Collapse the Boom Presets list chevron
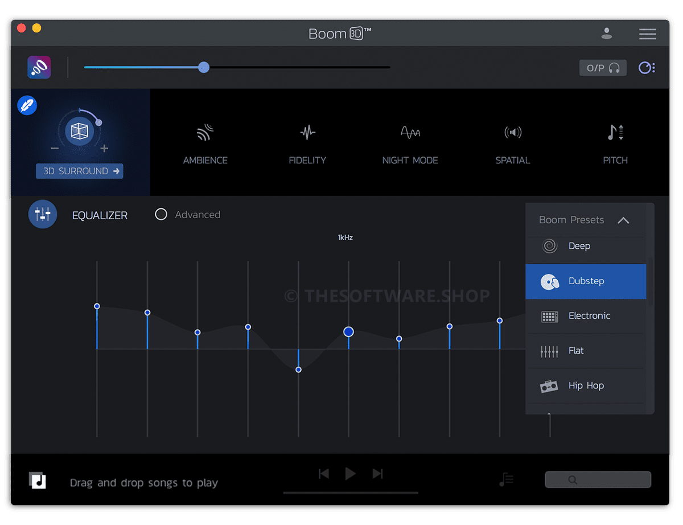This screenshot has height=525, width=683. point(623,220)
